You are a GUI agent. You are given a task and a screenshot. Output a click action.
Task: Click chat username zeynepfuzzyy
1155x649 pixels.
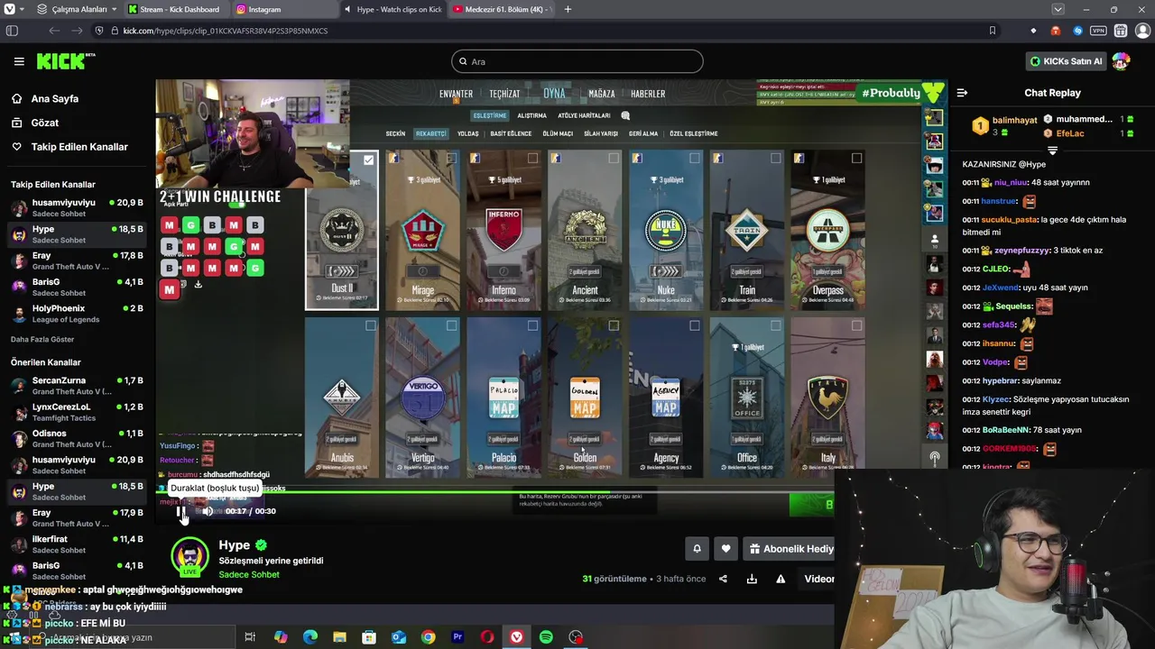pos(1021,251)
